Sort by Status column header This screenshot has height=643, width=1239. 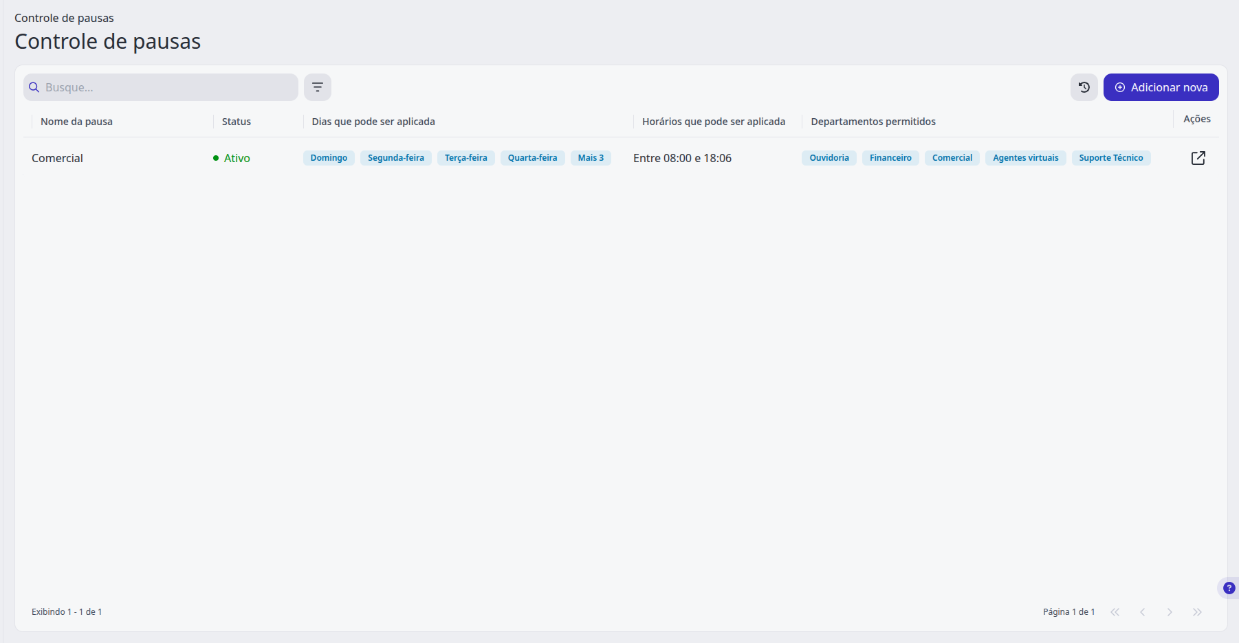(237, 122)
